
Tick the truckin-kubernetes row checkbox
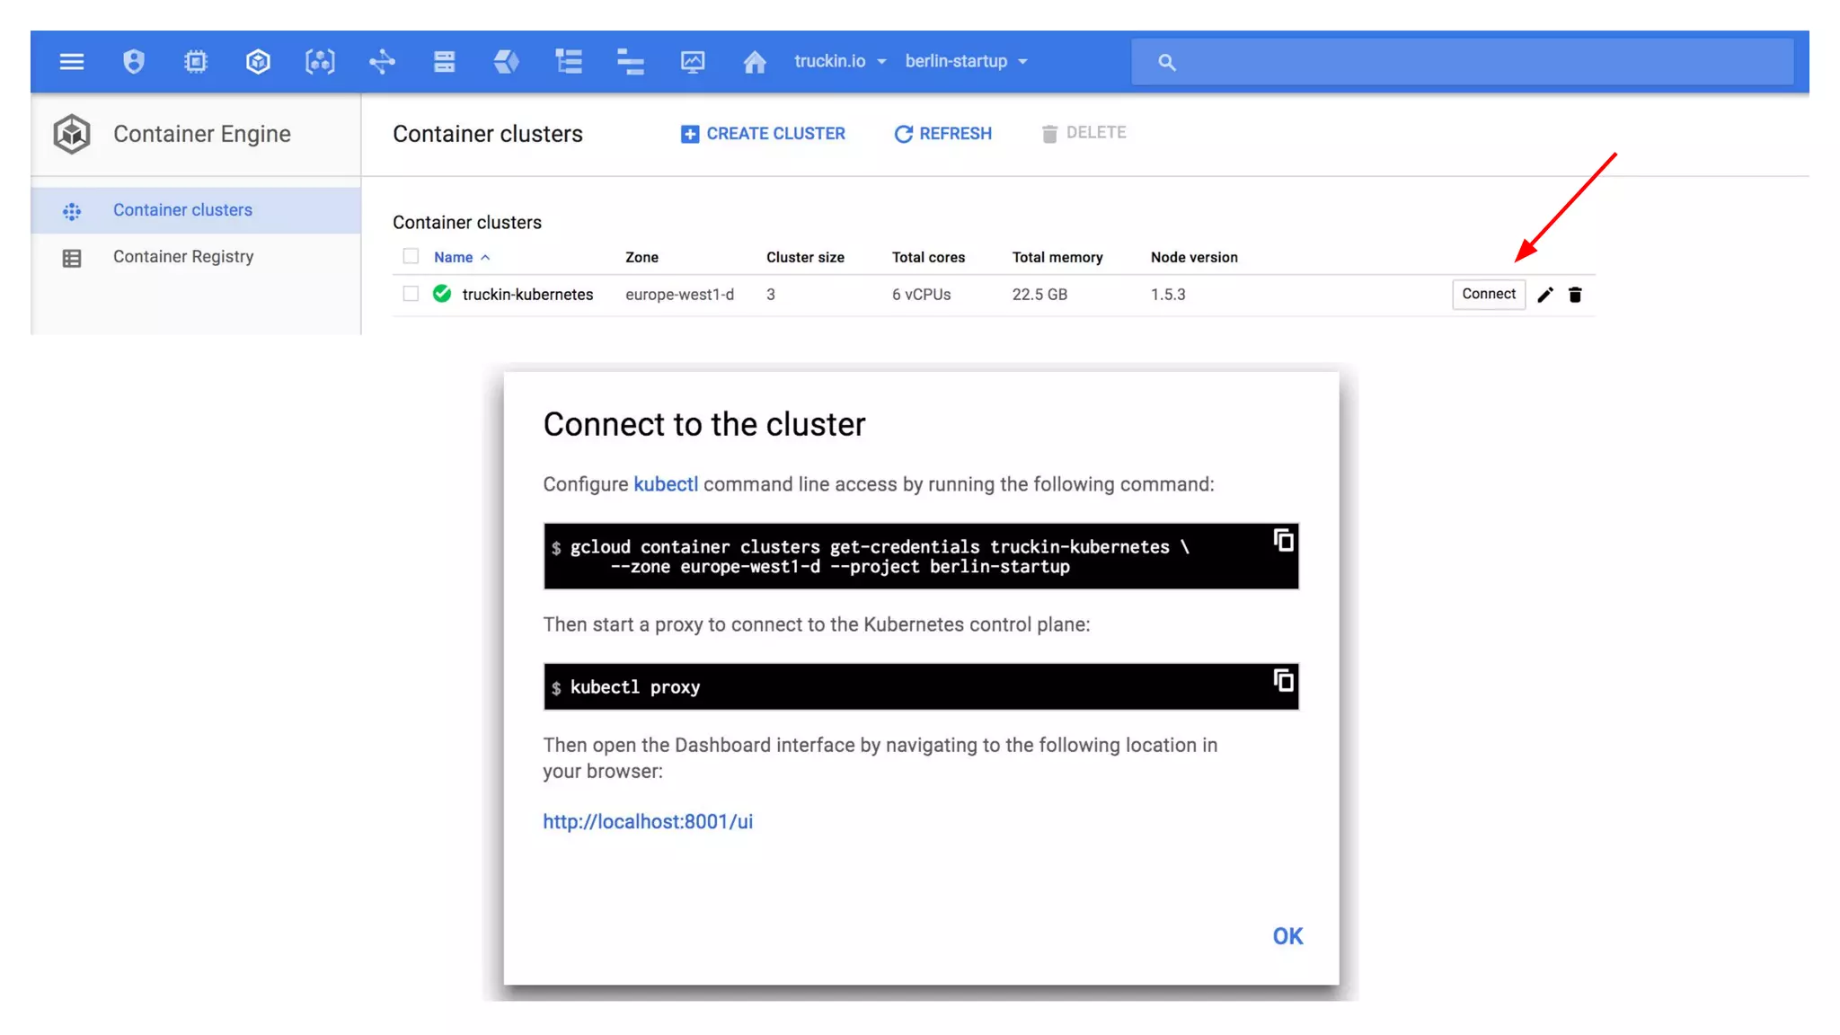tap(411, 294)
